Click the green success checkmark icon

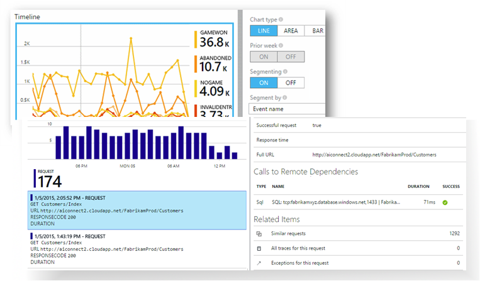[x=445, y=202]
